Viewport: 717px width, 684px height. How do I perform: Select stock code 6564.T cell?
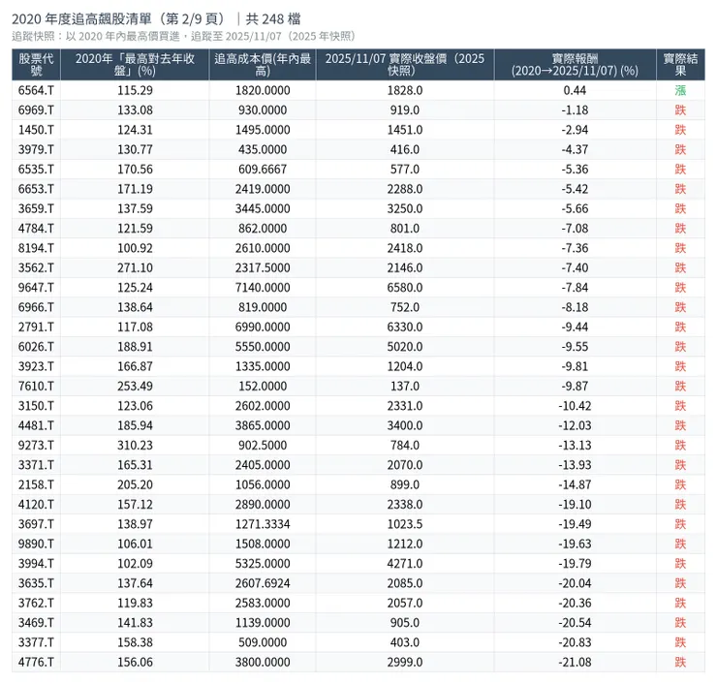click(36, 90)
